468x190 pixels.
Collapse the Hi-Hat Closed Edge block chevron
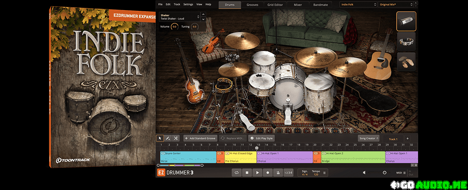[x=227, y=153]
